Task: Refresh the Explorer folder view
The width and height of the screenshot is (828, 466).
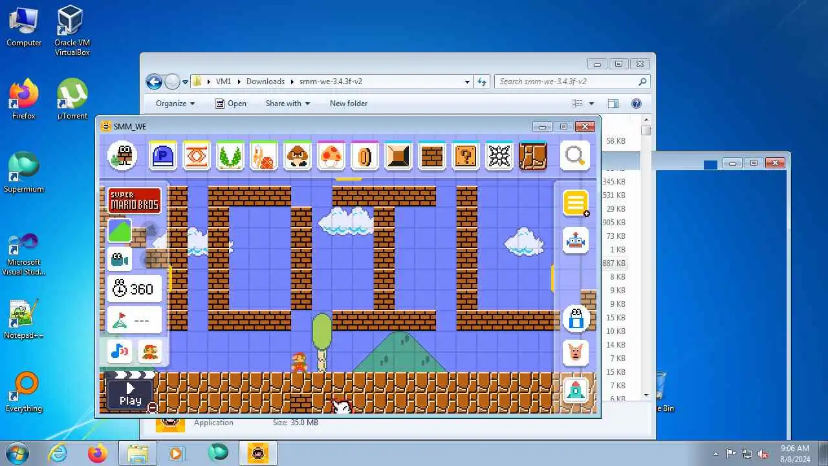Action: tap(482, 82)
